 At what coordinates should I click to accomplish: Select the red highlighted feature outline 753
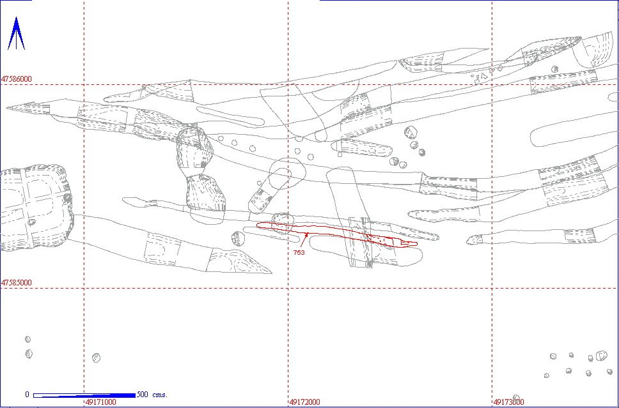click(x=337, y=234)
